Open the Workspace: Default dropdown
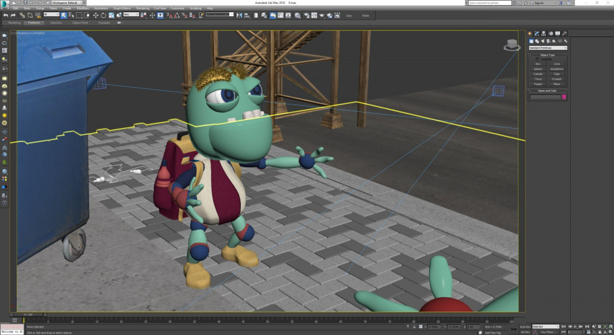Screen dimensions: 614x335 67,3
